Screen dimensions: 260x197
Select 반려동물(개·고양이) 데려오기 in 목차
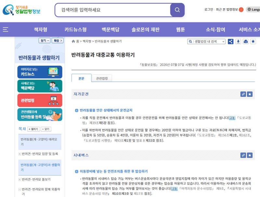(40, 142)
